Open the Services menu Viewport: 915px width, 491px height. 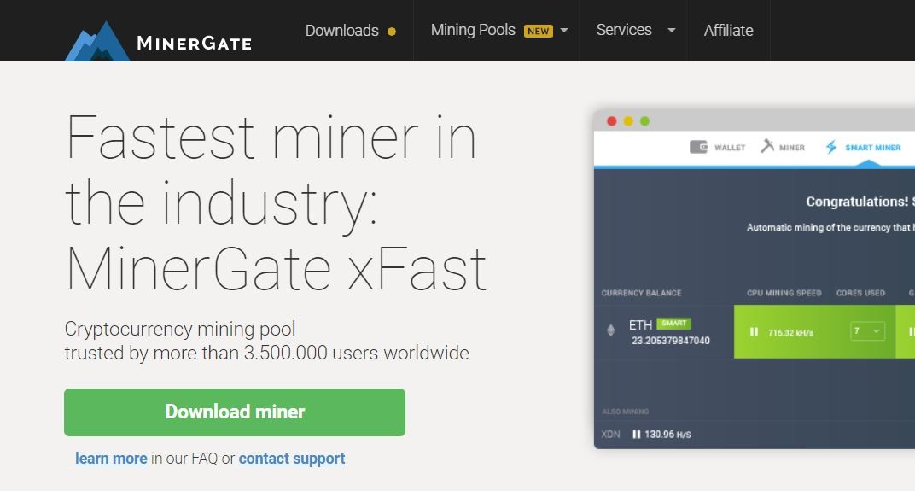coord(624,31)
